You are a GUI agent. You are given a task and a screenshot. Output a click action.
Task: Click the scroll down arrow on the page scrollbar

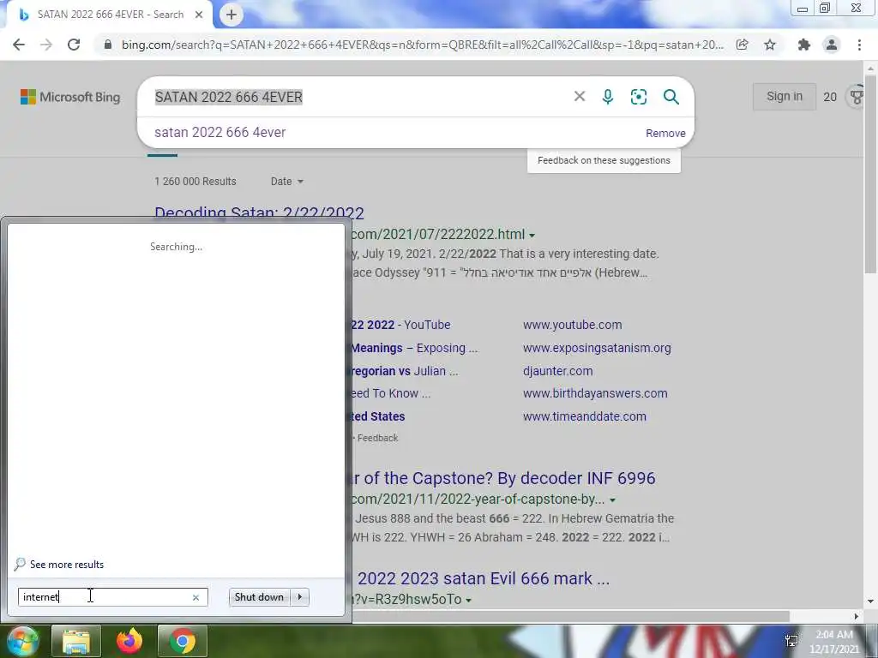[x=870, y=601]
